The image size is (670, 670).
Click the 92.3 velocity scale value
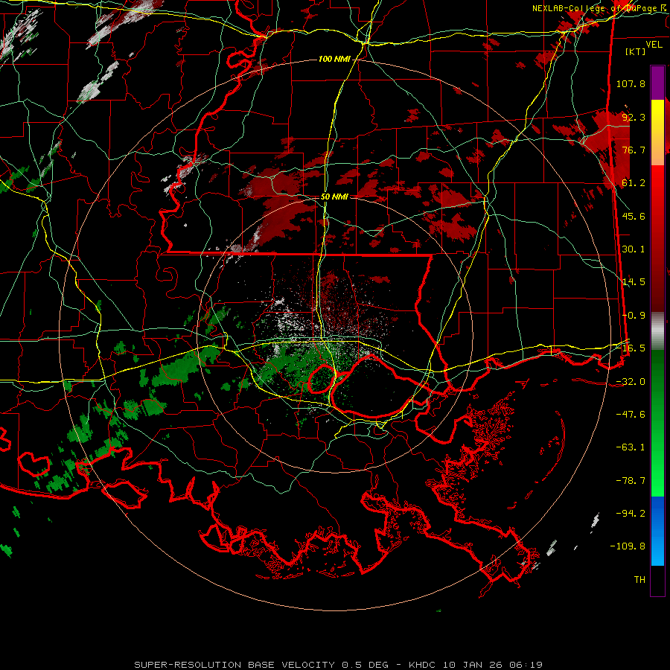coord(634,117)
